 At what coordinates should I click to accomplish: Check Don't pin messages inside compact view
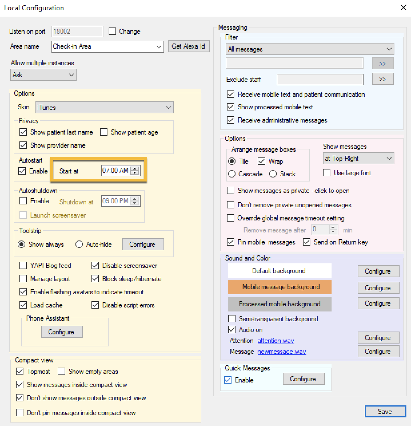(20, 413)
